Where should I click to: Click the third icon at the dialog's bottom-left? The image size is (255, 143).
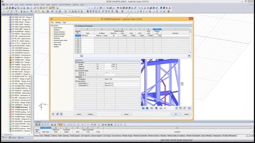click(x=61, y=114)
